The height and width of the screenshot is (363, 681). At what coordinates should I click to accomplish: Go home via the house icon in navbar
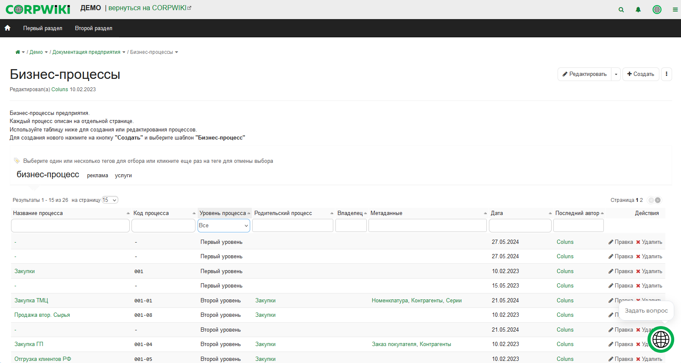tap(8, 28)
